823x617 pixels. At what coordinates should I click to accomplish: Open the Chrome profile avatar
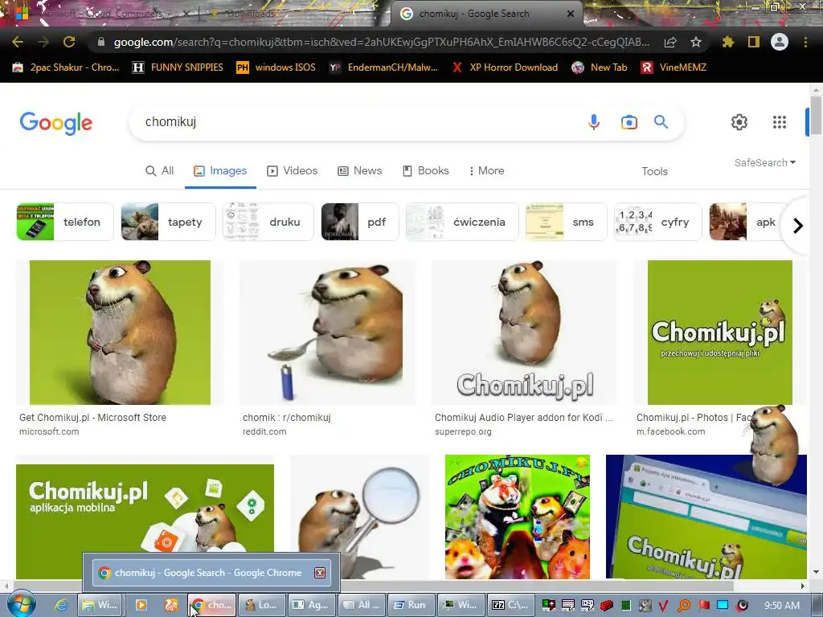tap(780, 42)
